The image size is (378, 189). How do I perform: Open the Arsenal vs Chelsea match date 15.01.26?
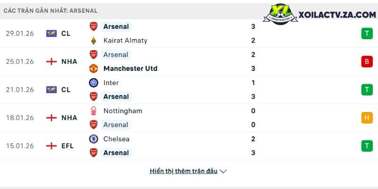(x=20, y=146)
